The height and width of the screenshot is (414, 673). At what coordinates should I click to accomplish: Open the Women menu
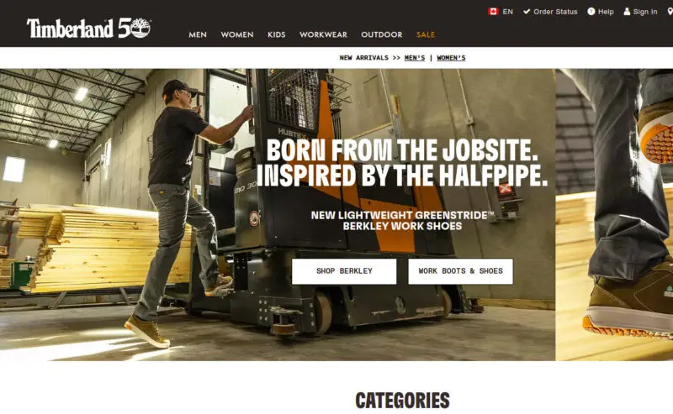click(237, 34)
